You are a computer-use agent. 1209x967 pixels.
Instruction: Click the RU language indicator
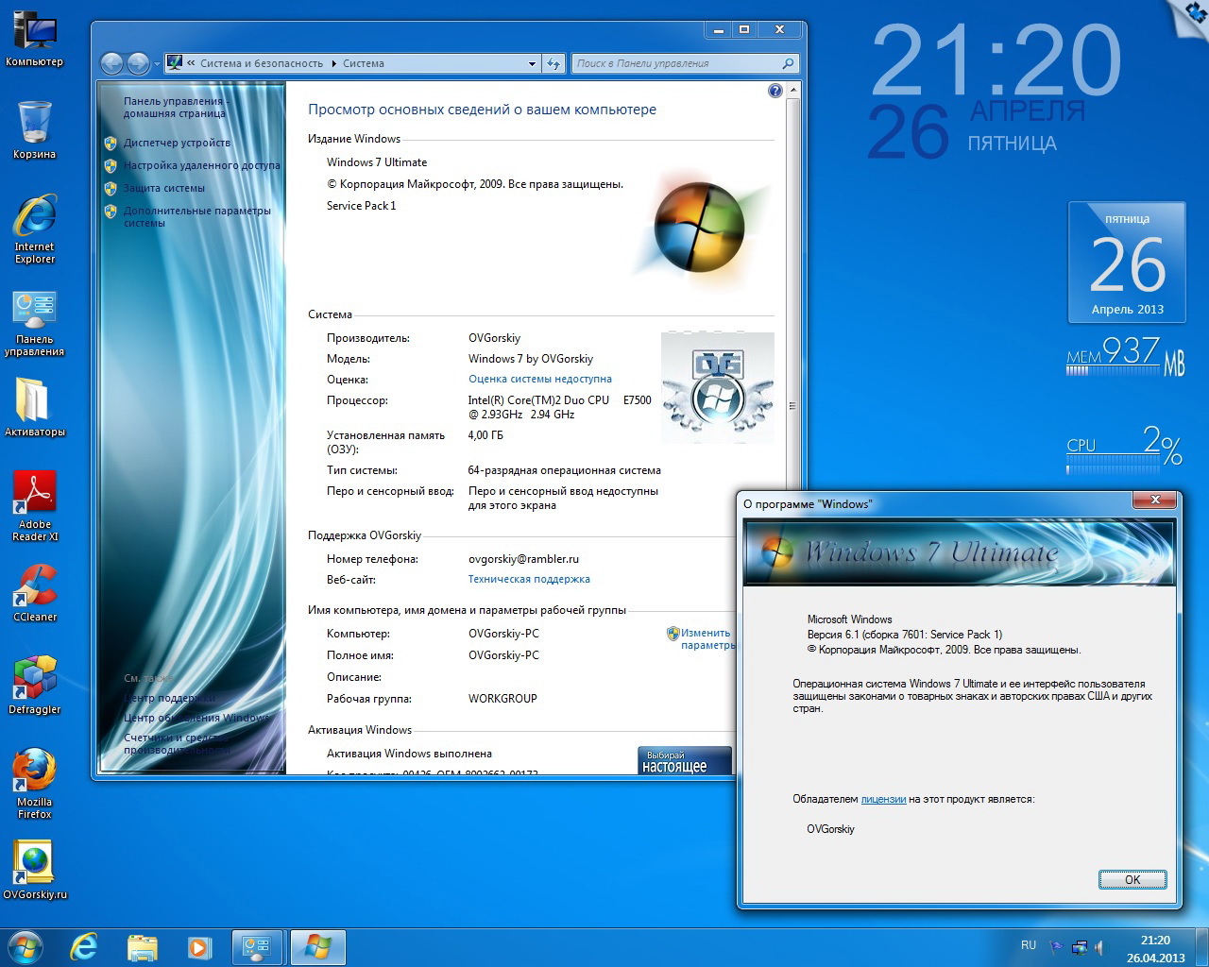tap(1029, 945)
